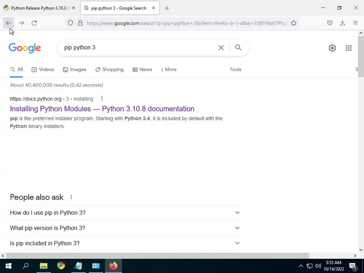
Task: Open the notebook app in taskbar
Action: (x=79, y=266)
